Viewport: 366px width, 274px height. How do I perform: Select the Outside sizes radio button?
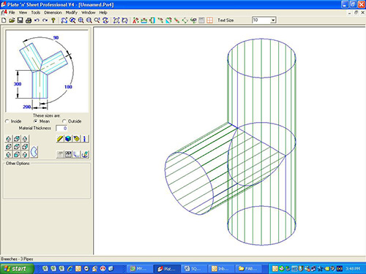pos(64,121)
